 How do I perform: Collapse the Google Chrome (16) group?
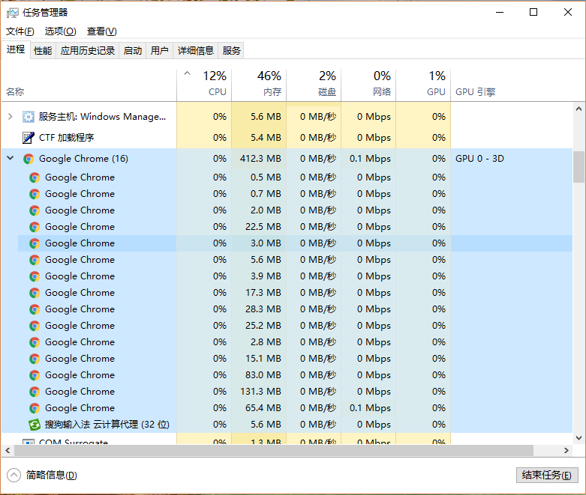click(11, 159)
